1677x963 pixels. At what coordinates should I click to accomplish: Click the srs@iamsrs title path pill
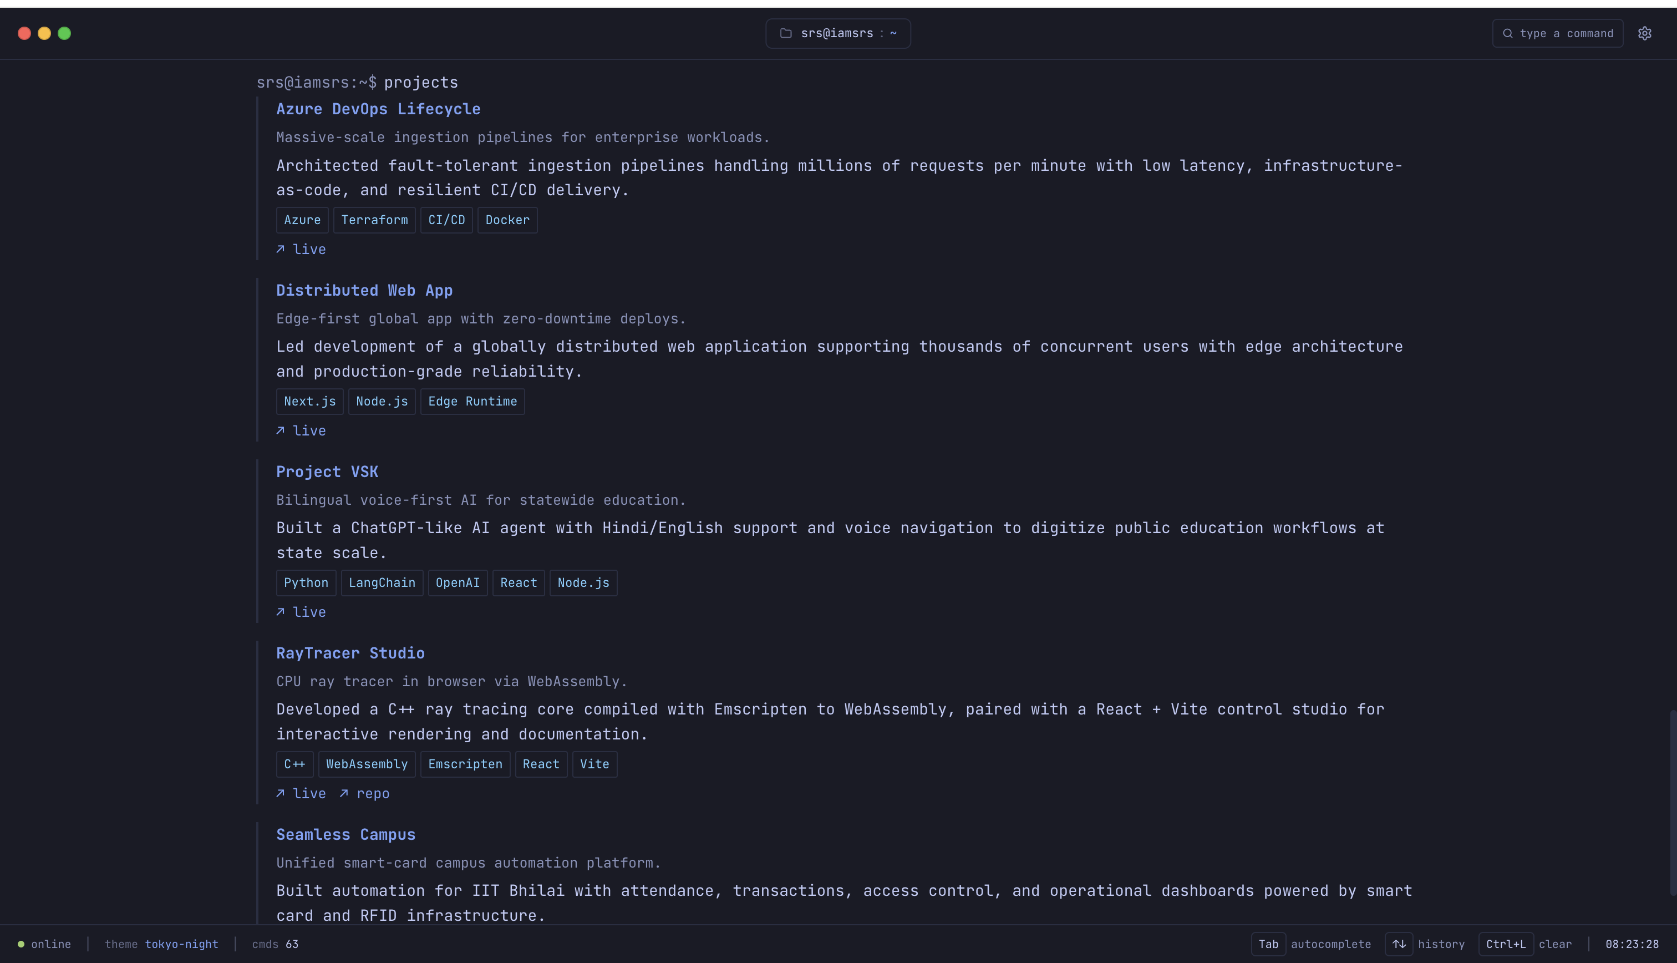[x=837, y=33]
